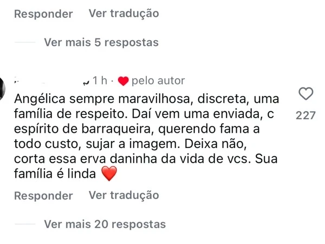Expand 'Ver mais 5 respostas' replies
This screenshot has height=244, width=325.
click(101, 42)
